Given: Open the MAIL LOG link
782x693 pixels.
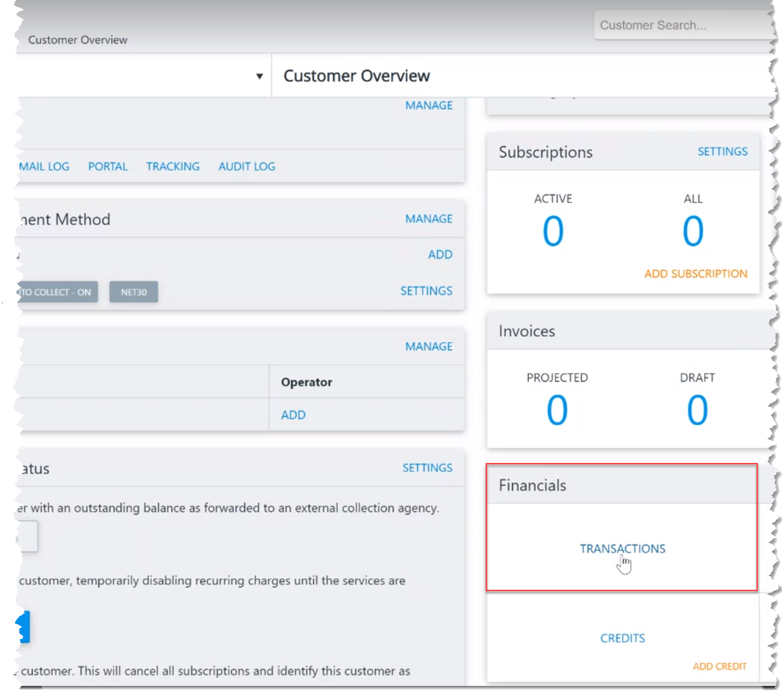Looking at the screenshot, I should 44,166.
